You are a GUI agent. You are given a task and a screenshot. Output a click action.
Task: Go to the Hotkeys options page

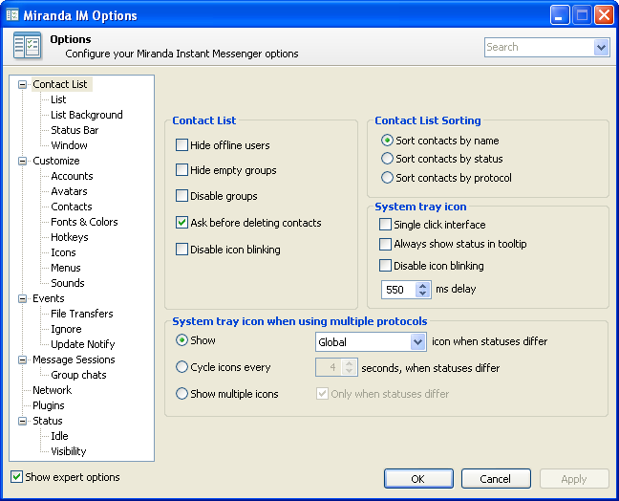tap(69, 237)
